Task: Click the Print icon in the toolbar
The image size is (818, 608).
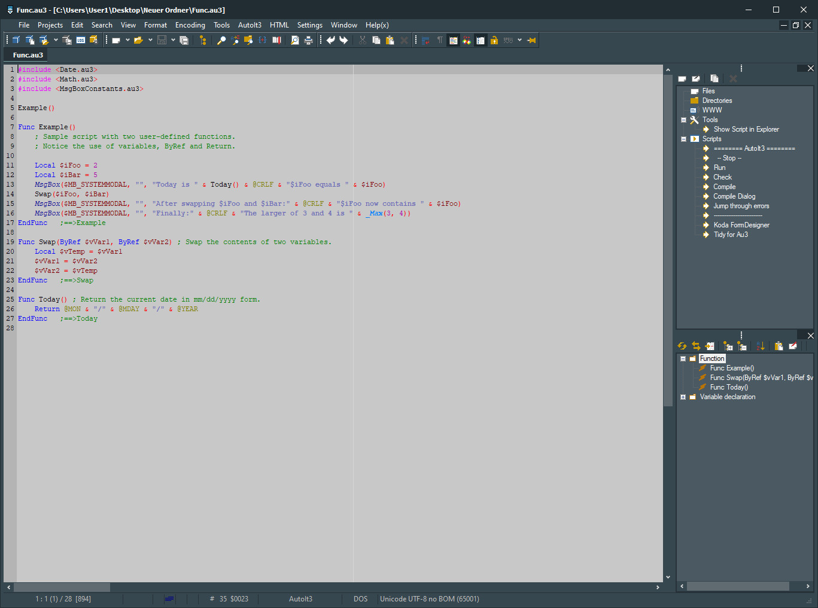Action: pos(308,40)
